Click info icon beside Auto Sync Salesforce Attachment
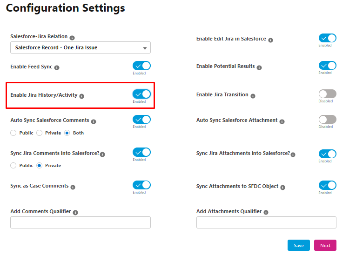This screenshot has width=356, height=255. 282,122
